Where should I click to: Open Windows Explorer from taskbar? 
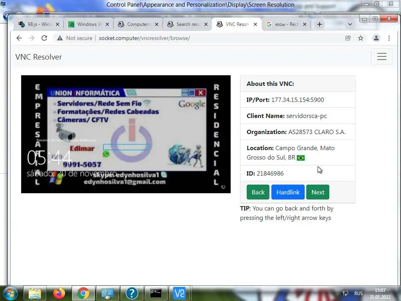(35, 293)
